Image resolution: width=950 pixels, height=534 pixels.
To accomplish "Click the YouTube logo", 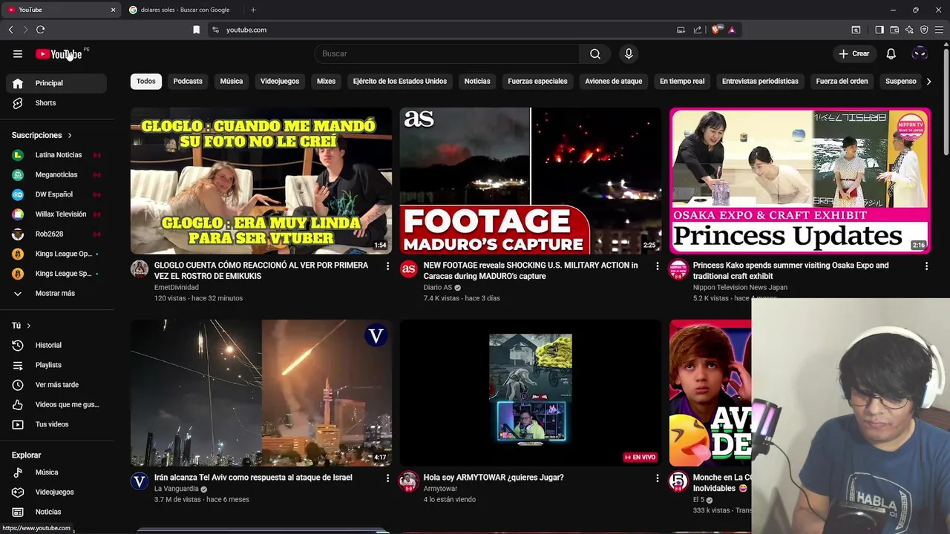I will tap(59, 54).
